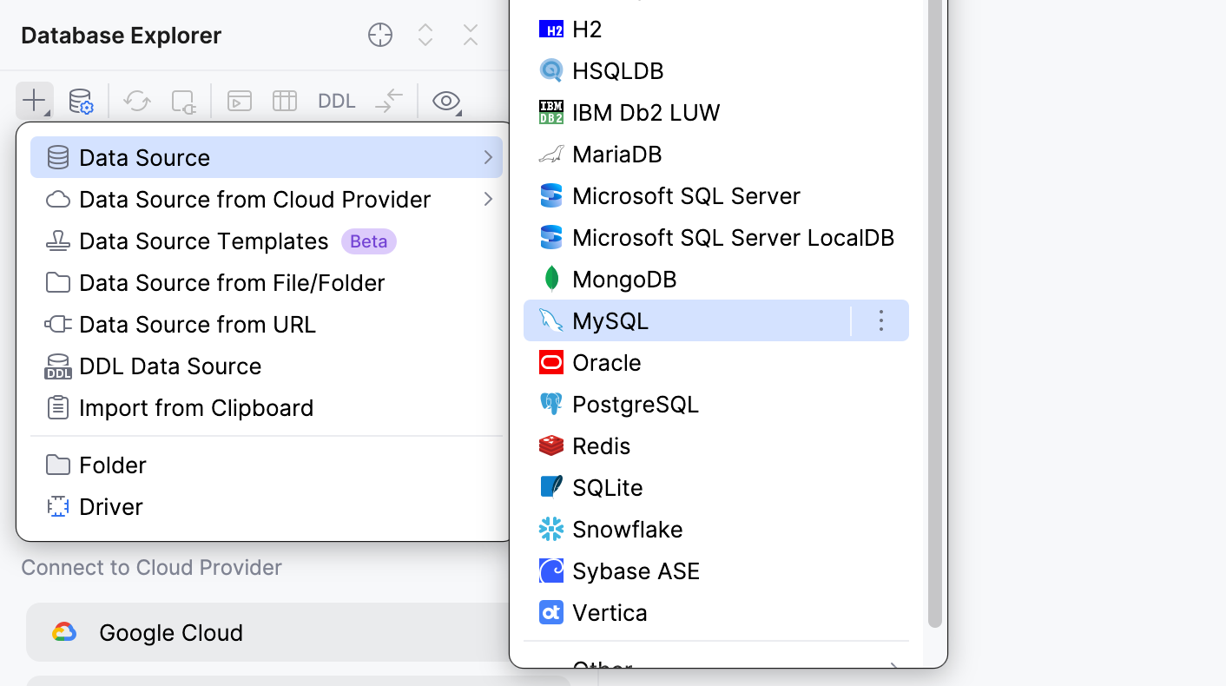Click the Deactivate data source icon
Image resolution: width=1226 pixels, height=686 pixels.
tap(184, 102)
